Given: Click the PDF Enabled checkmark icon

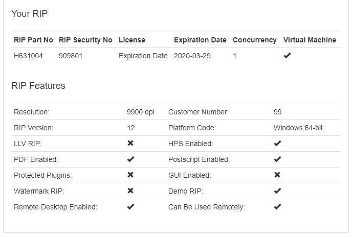Looking at the screenshot, I should 130,159.
